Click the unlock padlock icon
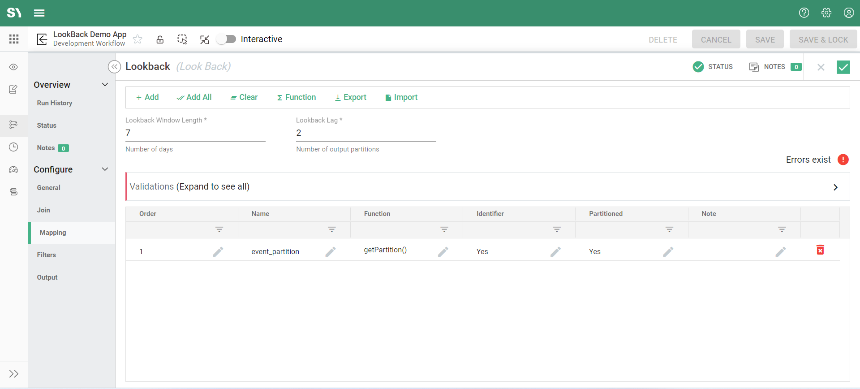The height and width of the screenshot is (389, 860). (x=160, y=39)
